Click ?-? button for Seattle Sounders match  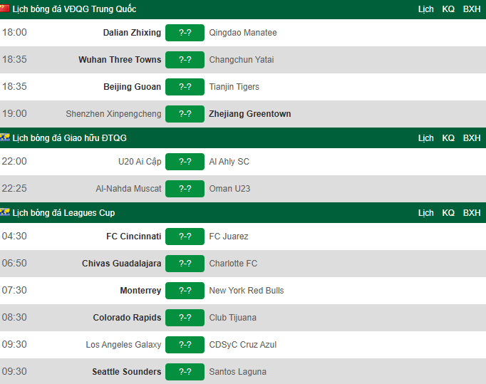click(185, 372)
